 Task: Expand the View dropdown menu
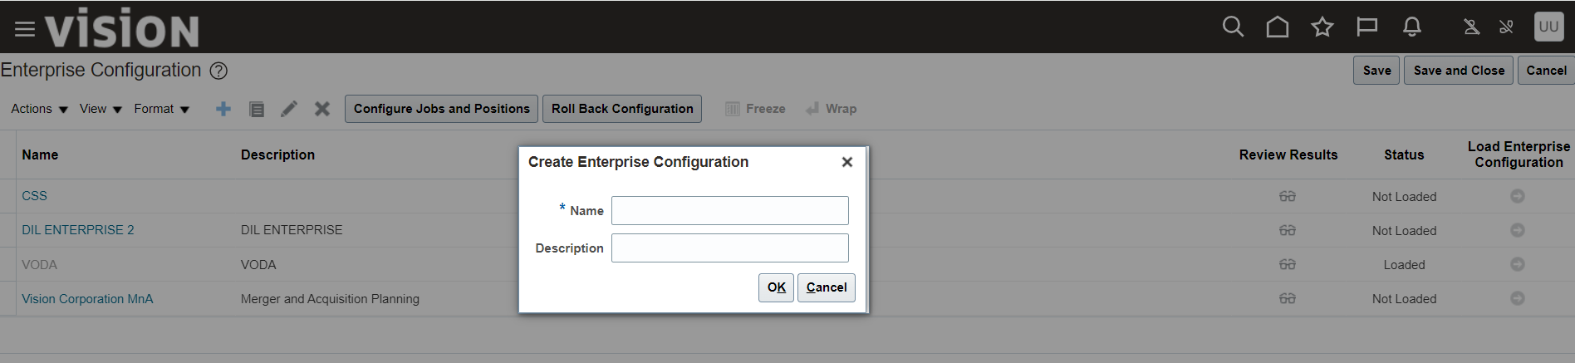(101, 109)
